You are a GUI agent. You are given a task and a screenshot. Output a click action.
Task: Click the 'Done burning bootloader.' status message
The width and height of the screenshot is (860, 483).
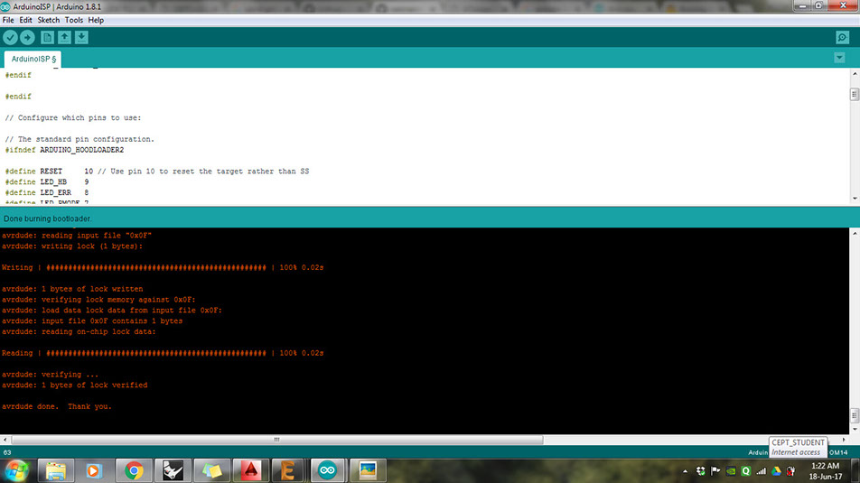48,218
